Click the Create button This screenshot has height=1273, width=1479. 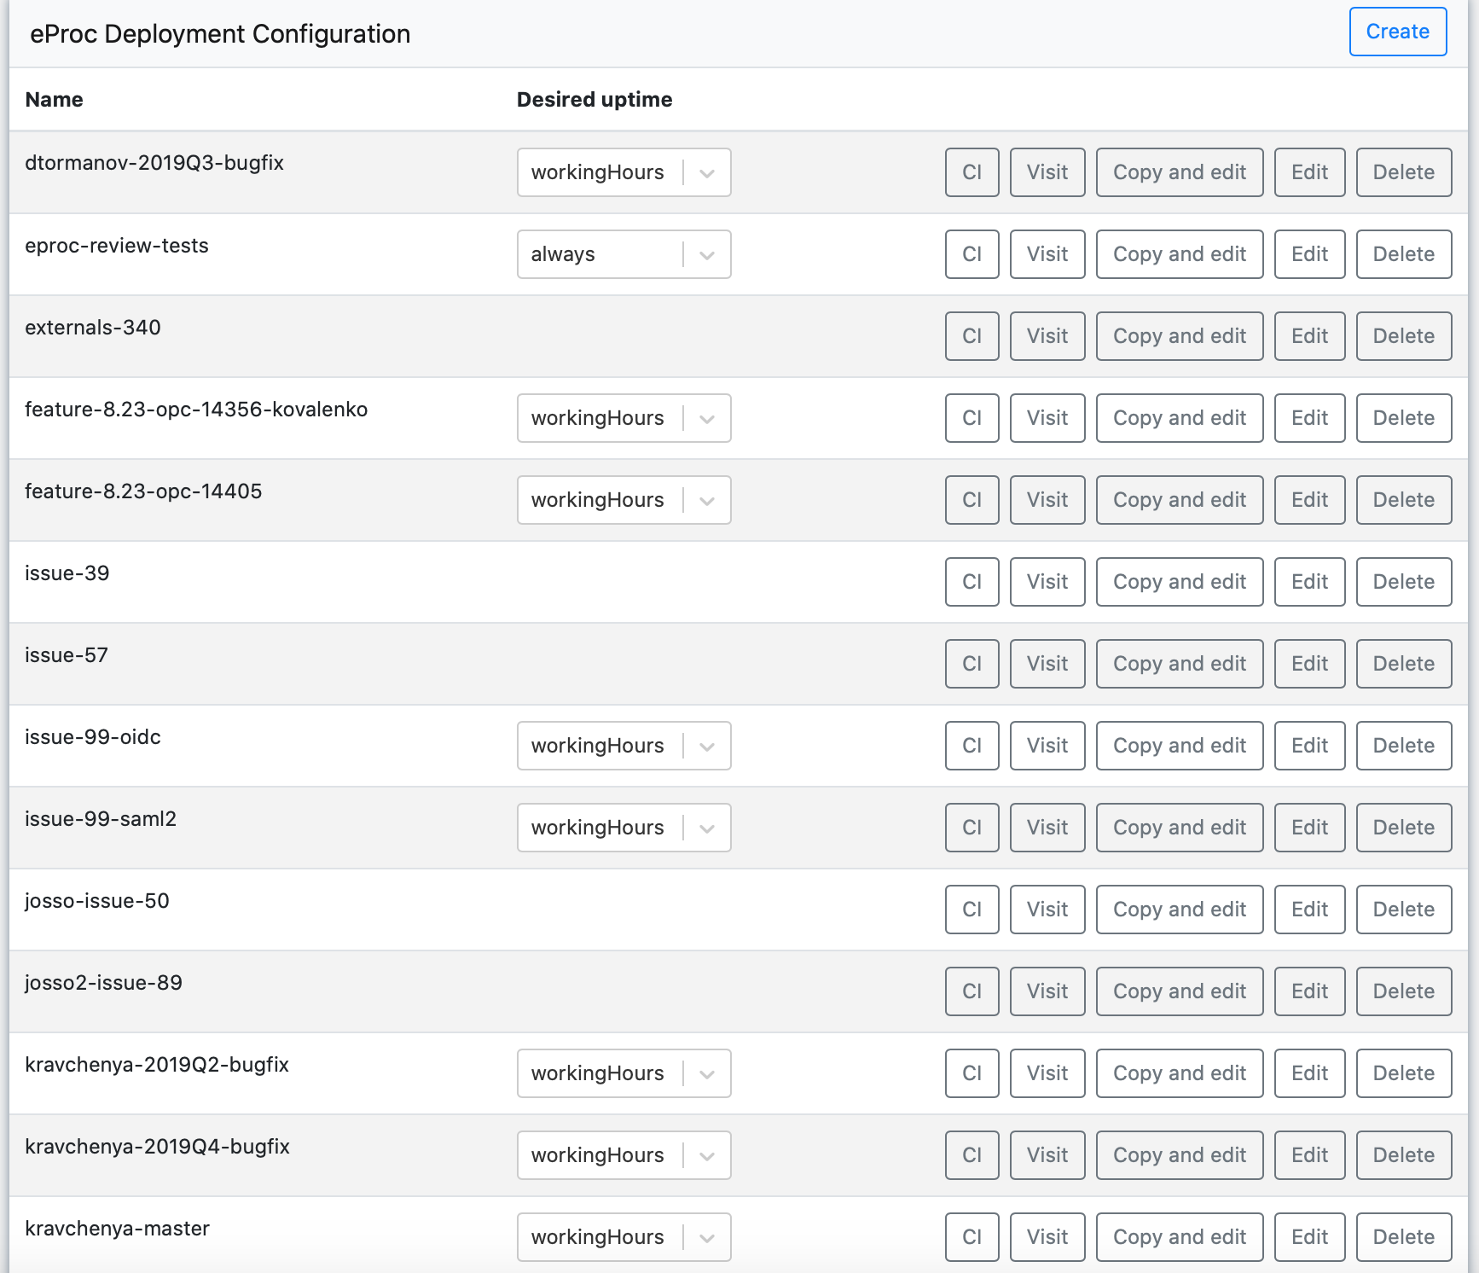[x=1397, y=32]
